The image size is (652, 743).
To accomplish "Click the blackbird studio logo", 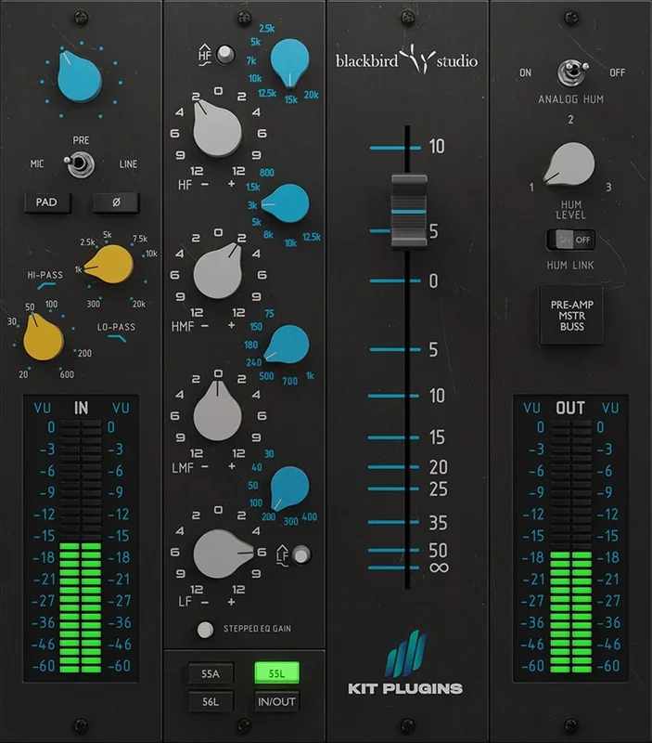I will click(x=406, y=60).
